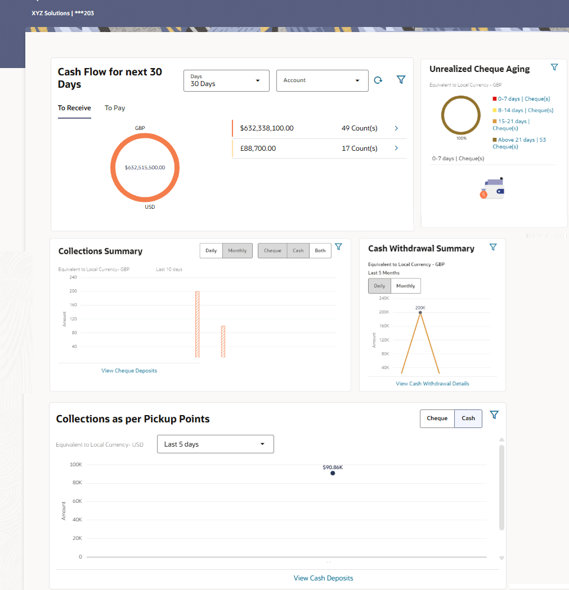Viewport: 569px width, 590px height.
Task: Select Cheque in Pickup Points widget
Action: click(x=437, y=418)
